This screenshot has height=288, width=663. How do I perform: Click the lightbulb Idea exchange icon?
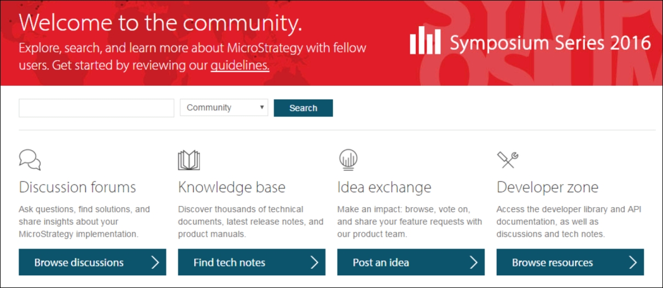(348, 160)
